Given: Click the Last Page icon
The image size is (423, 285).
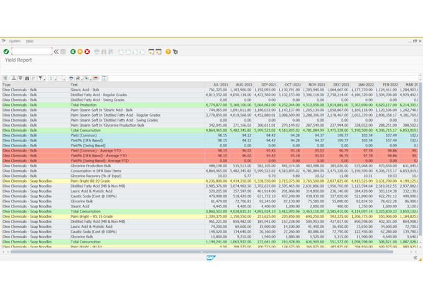Looking at the screenshot, I should (x=142, y=52).
